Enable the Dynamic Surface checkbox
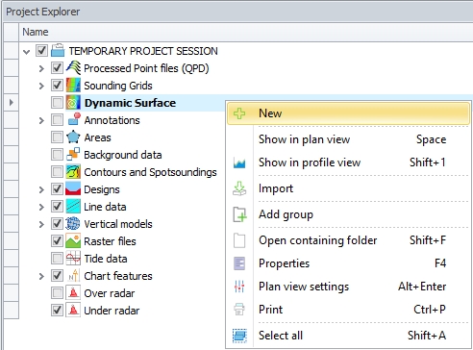473x350 pixels. point(57,103)
